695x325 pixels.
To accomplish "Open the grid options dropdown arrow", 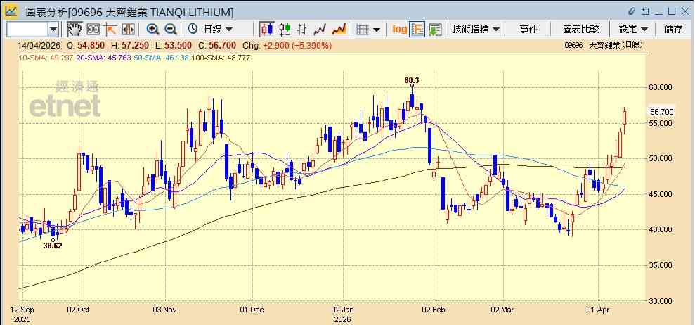I will pos(377,30).
